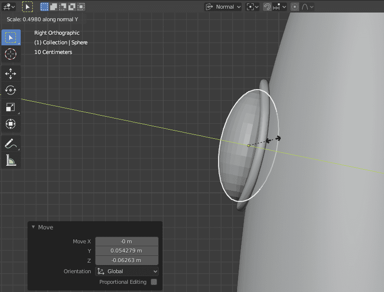384x292 pixels.
Task: Collapse the Move operator panel
Action: (33, 227)
